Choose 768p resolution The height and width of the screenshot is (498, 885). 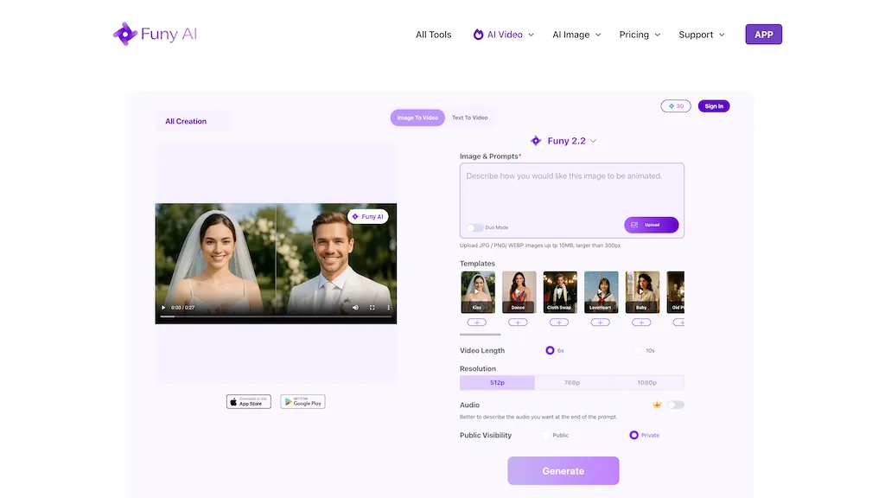(572, 383)
